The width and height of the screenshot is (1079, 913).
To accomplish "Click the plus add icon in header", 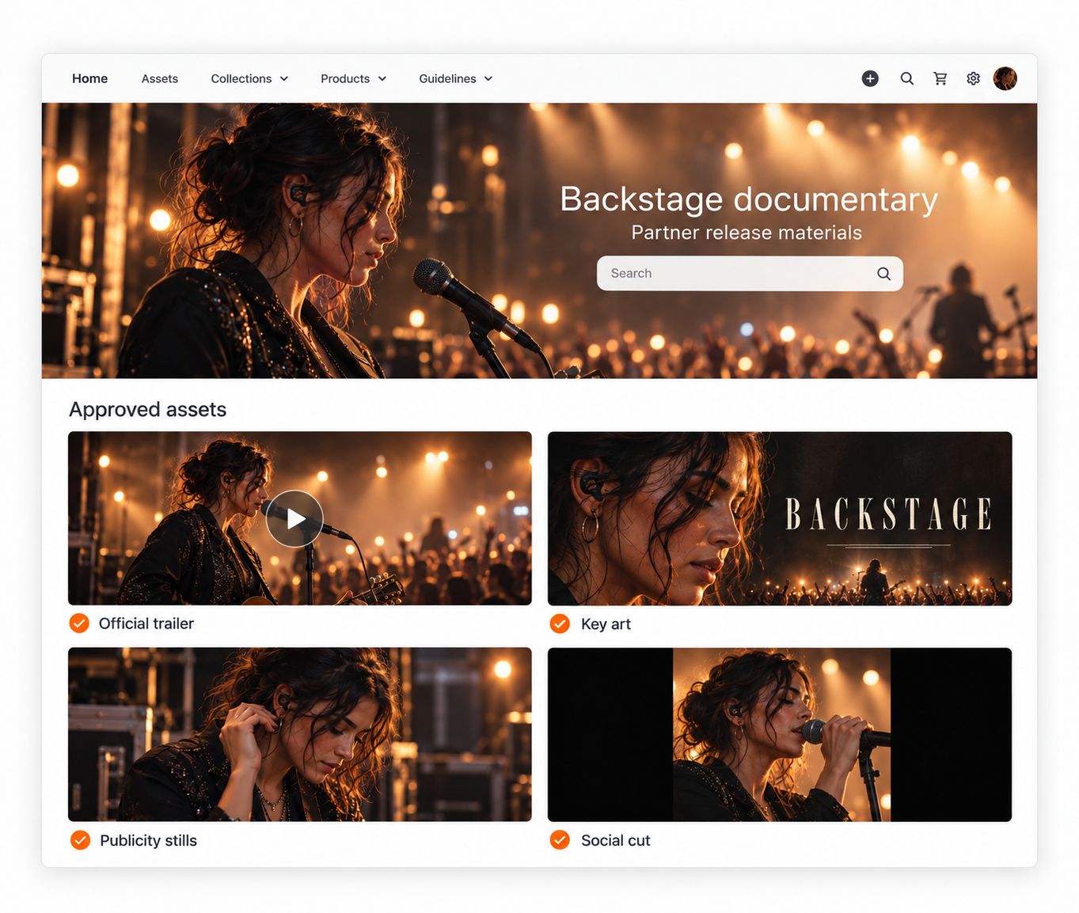I will [x=870, y=78].
